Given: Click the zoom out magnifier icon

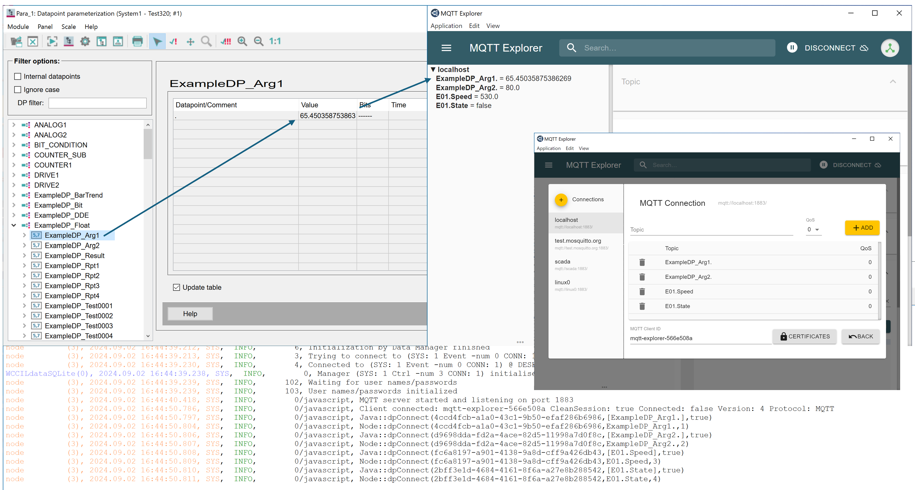Looking at the screenshot, I should pos(259,42).
